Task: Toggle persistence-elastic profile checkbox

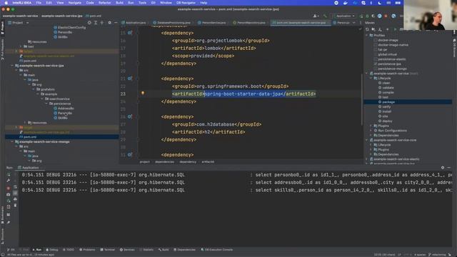Action: click(376, 59)
